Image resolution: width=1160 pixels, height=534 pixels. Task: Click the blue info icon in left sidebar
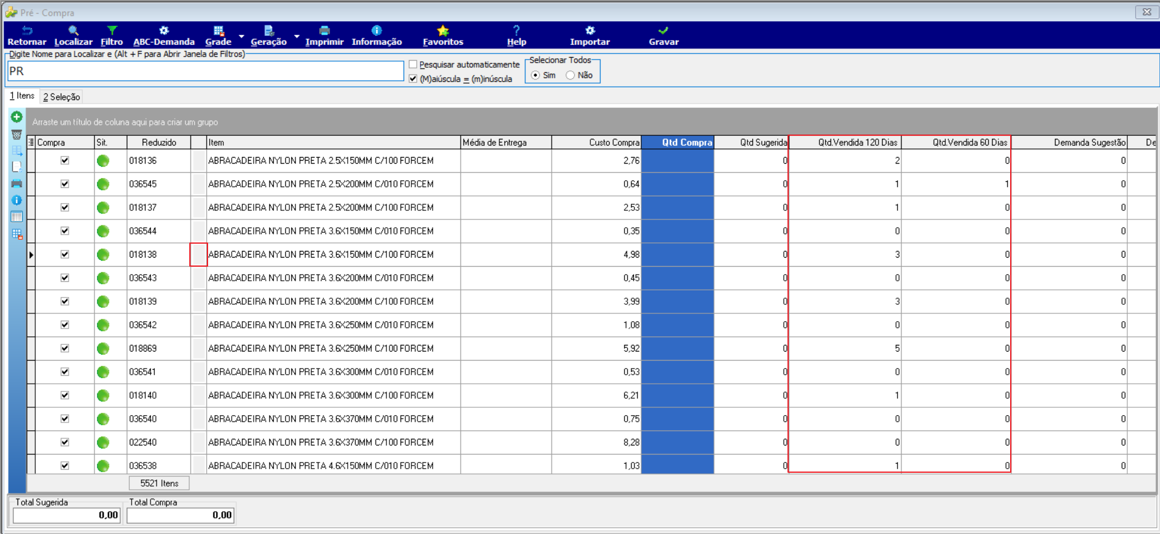tap(16, 200)
